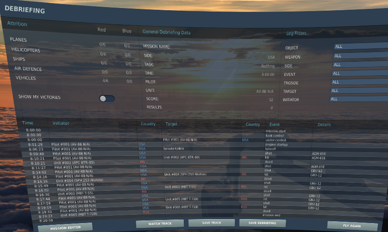Select the mission start event entry
Viewport: 388px width, 232px height.
coord(276,131)
